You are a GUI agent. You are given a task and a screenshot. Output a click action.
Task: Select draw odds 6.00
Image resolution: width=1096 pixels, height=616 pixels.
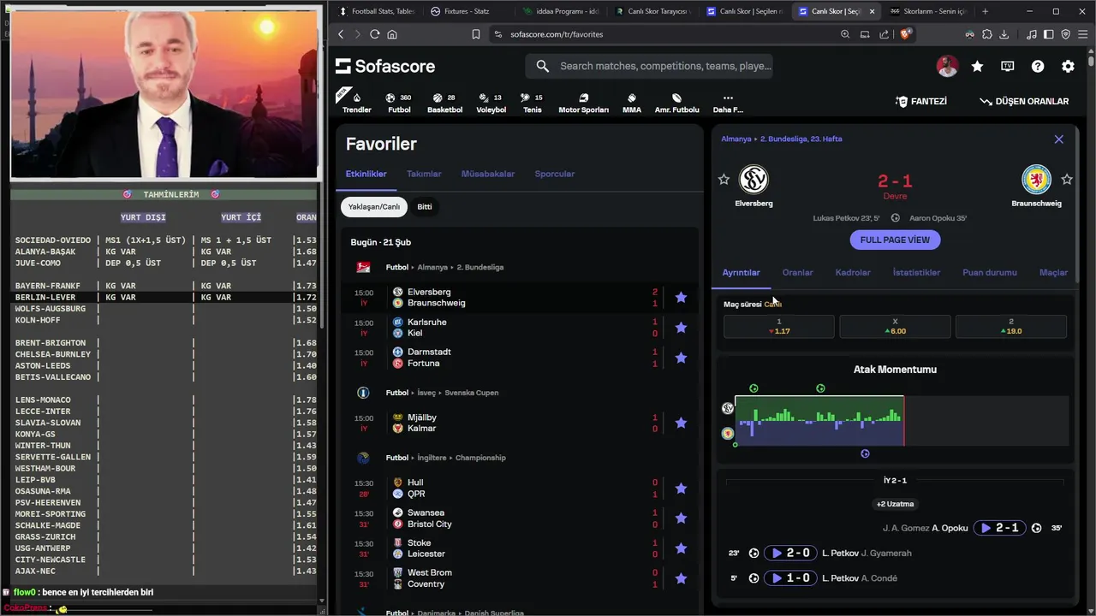[895, 327]
